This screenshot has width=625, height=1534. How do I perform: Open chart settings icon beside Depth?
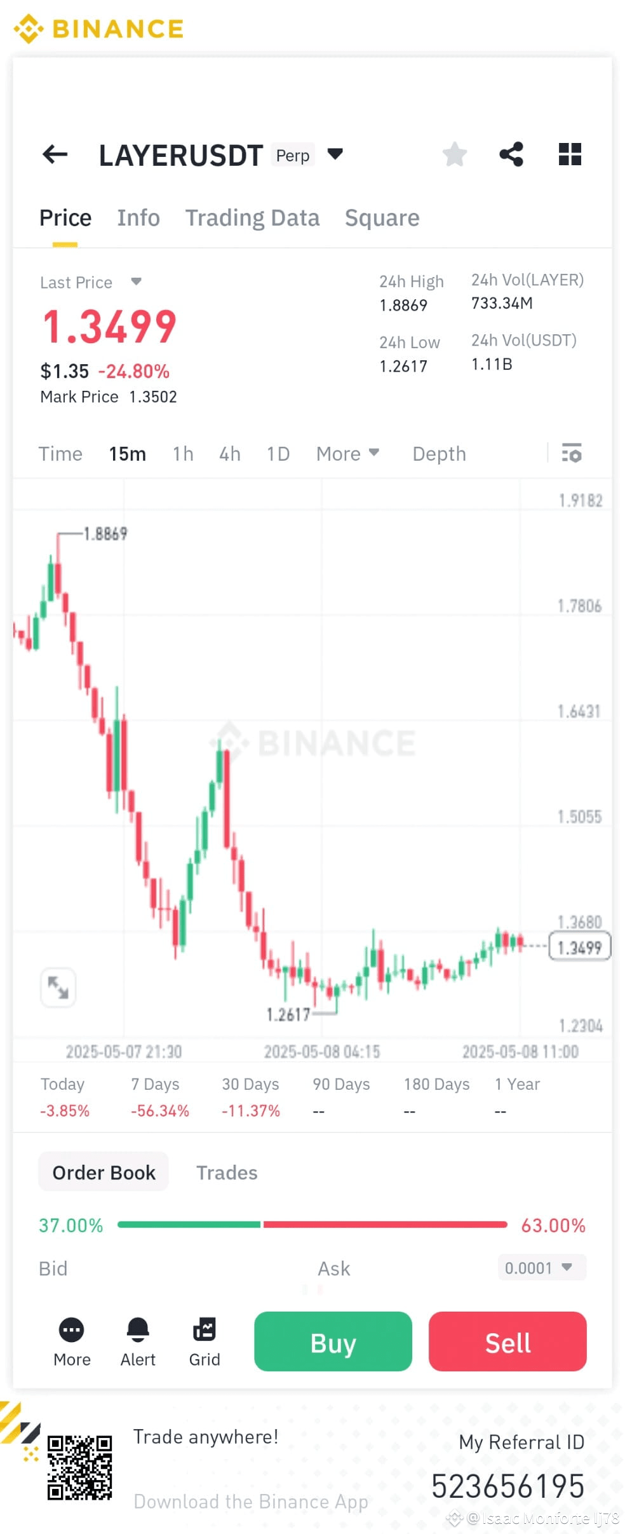pyautogui.click(x=572, y=453)
